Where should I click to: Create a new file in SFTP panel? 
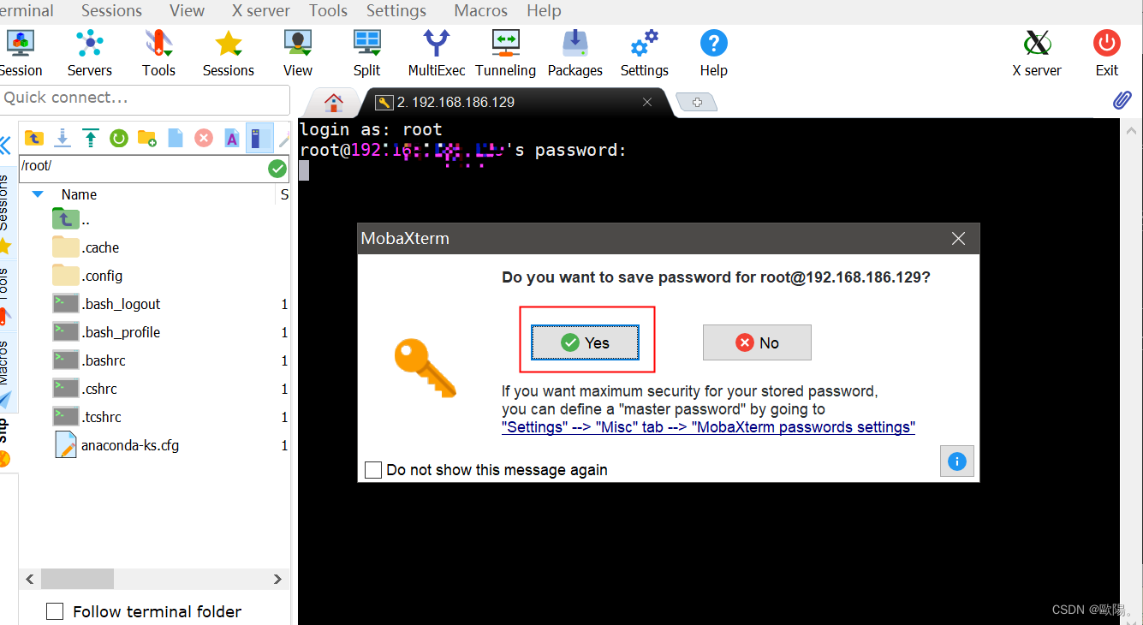tap(176, 137)
